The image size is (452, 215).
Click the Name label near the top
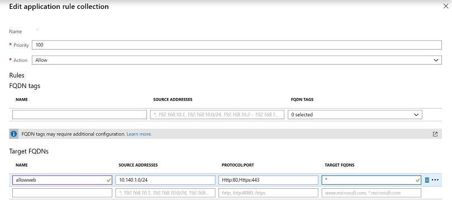(x=16, y=32)
